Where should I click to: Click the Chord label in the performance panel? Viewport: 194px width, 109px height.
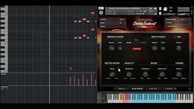pyautogui.click(x=103, y=26)
